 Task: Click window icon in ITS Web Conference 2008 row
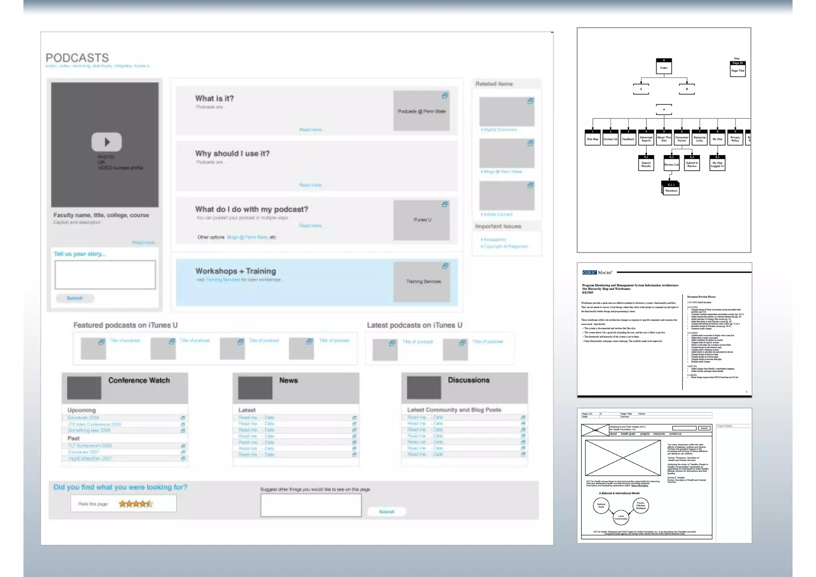(183, 424)
